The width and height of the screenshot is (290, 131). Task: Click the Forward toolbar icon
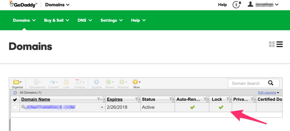tap(54, 84)
